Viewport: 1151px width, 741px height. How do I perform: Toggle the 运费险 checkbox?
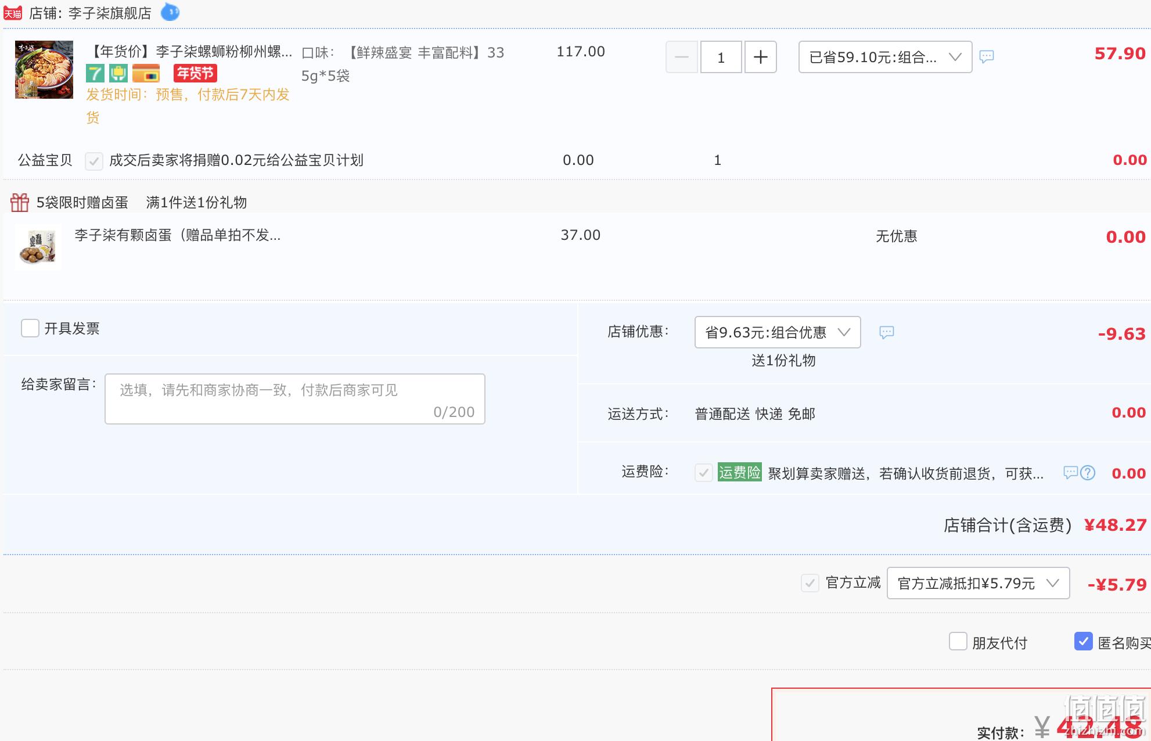[x=704, y=473]
